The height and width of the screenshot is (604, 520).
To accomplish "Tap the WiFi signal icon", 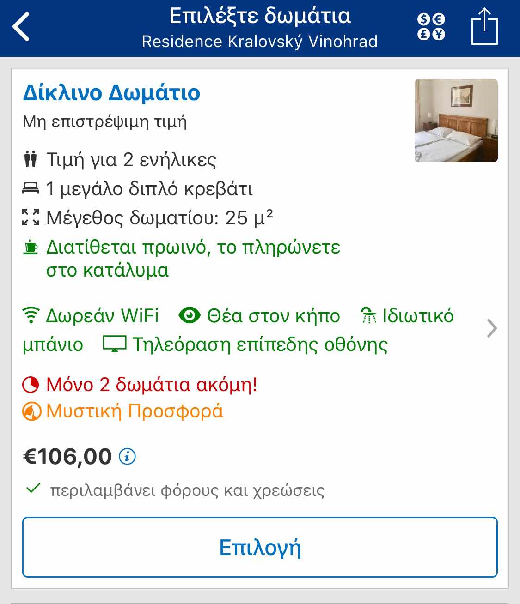I will pos(31,316).
